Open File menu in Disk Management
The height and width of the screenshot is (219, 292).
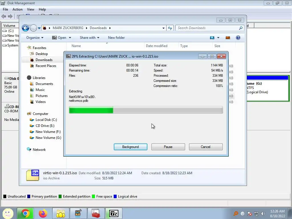pyautogui.click(x=5, y=9)
